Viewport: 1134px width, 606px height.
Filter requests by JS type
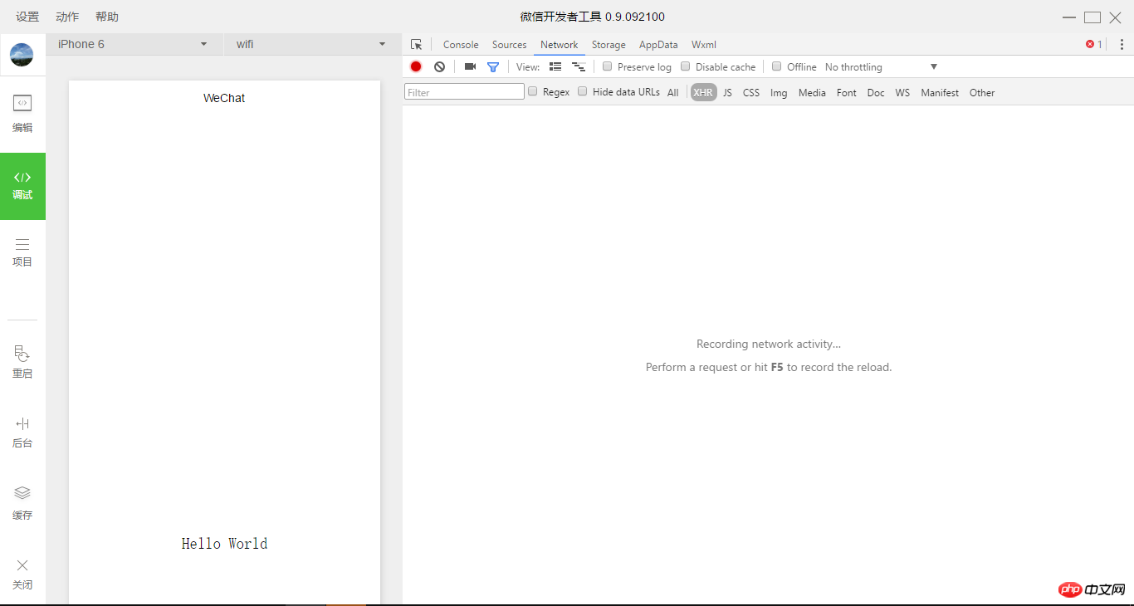tap(727, 92)
